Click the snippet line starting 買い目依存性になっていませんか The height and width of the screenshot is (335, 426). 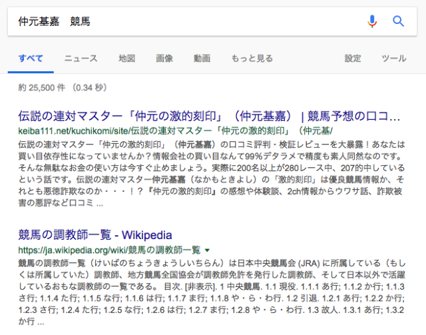(212, 157)
